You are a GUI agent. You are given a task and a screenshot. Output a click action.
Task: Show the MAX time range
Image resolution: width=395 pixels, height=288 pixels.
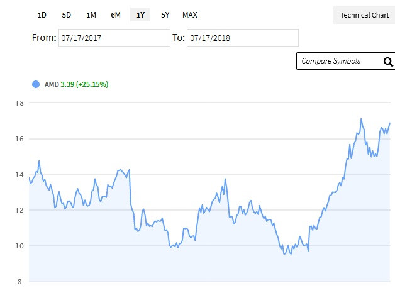coord(190,15)
